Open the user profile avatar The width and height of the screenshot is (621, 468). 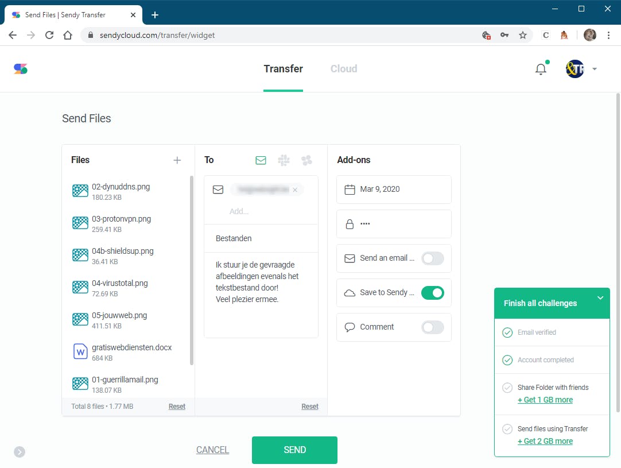(x=575, y=69)
